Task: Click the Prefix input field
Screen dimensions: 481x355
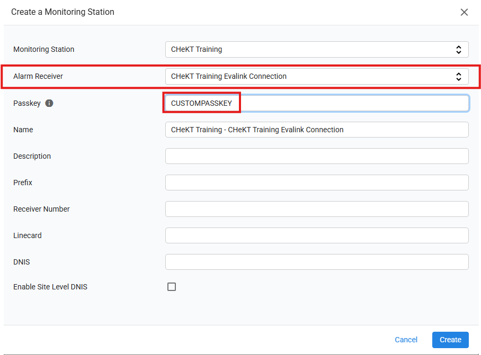Action: (x=317, y=183)
